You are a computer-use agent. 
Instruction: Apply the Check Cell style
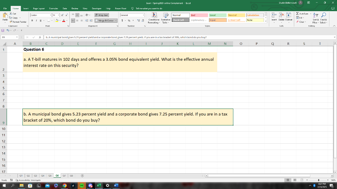181,20
